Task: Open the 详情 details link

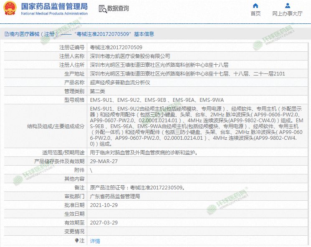Action: [x=95, y=241]
